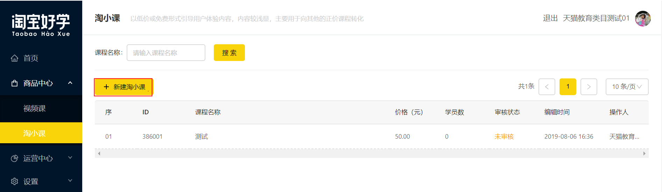Image resolution: width=662 pixels, height=192 pixels.
Task: Click the pie chart icon for 运营中心
Action: (14, 159)
